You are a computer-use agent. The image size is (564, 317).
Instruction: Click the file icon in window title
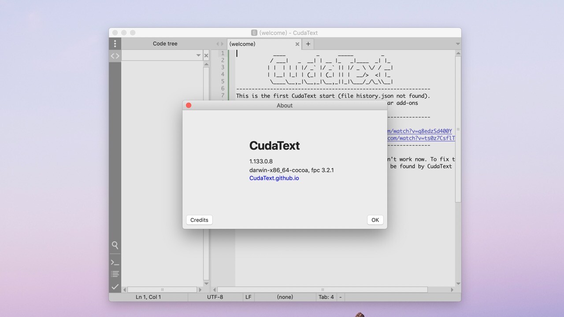[x=254, y=33]
